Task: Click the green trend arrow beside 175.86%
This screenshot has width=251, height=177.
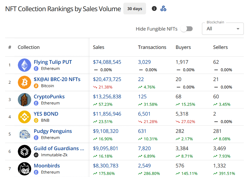Action: click(95, 174)
